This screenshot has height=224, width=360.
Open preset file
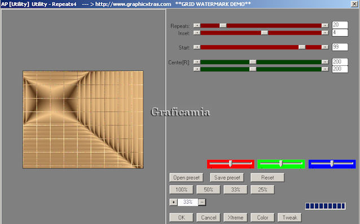coord(186,177)
